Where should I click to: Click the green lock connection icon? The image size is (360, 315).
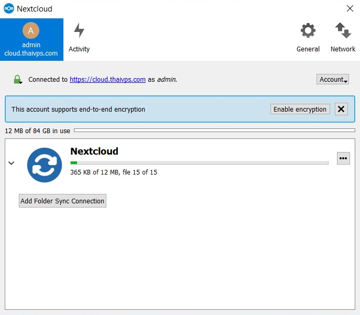18,80
